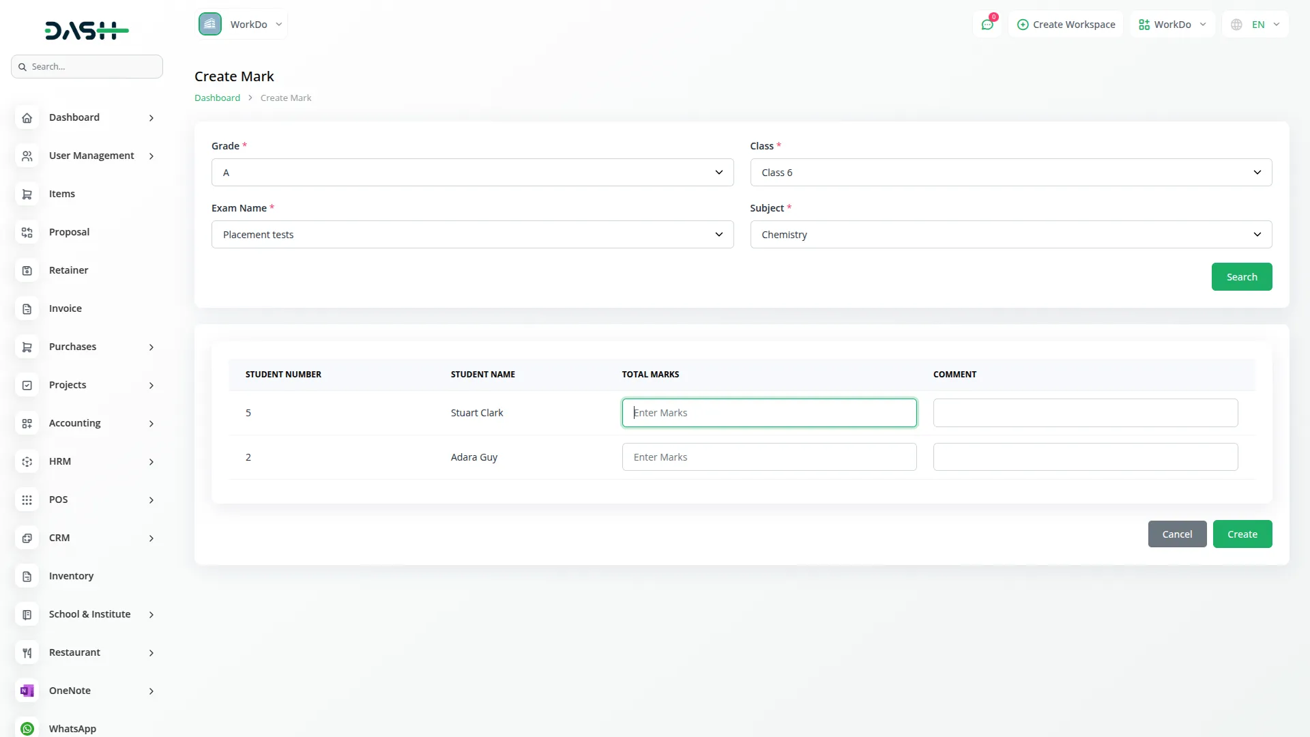Click the Retainer sidebar icon

point(27,270)
